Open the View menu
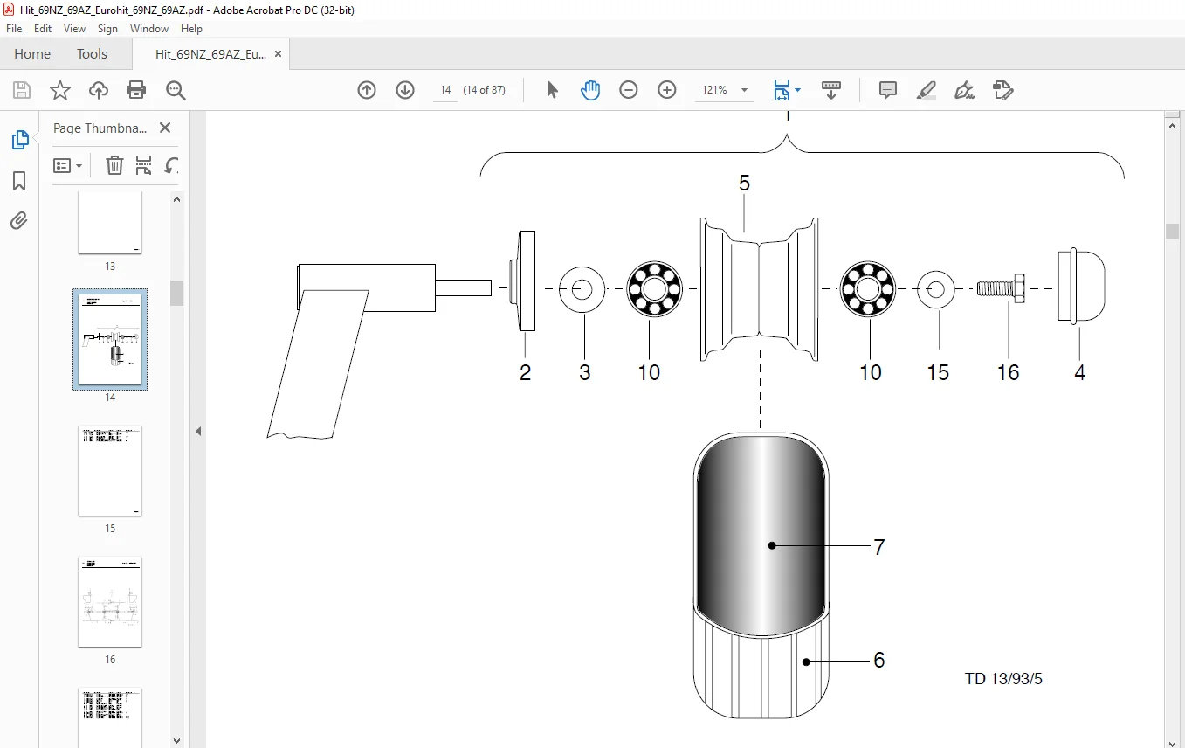This screenshot has height=748, width=1185. pos(74,29)
